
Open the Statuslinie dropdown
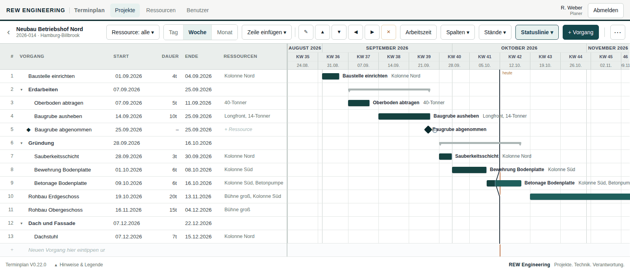coord(537,32)
